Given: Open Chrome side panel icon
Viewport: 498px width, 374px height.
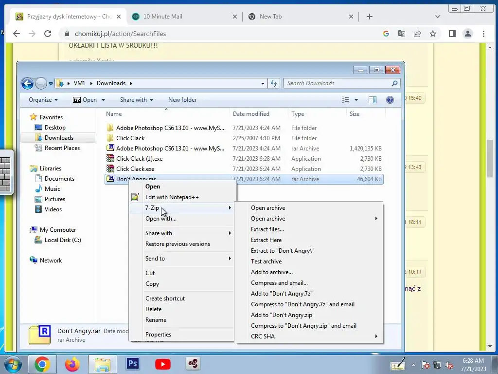Looking at the screenshot, I should point(452,34).
